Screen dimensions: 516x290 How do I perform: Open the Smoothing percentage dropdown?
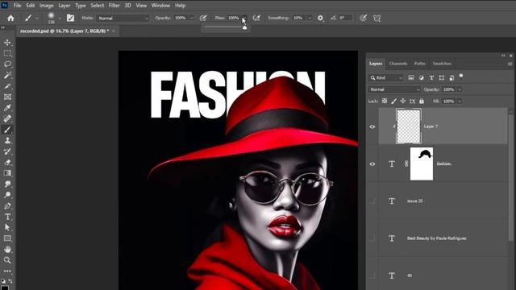click(310, 18)
